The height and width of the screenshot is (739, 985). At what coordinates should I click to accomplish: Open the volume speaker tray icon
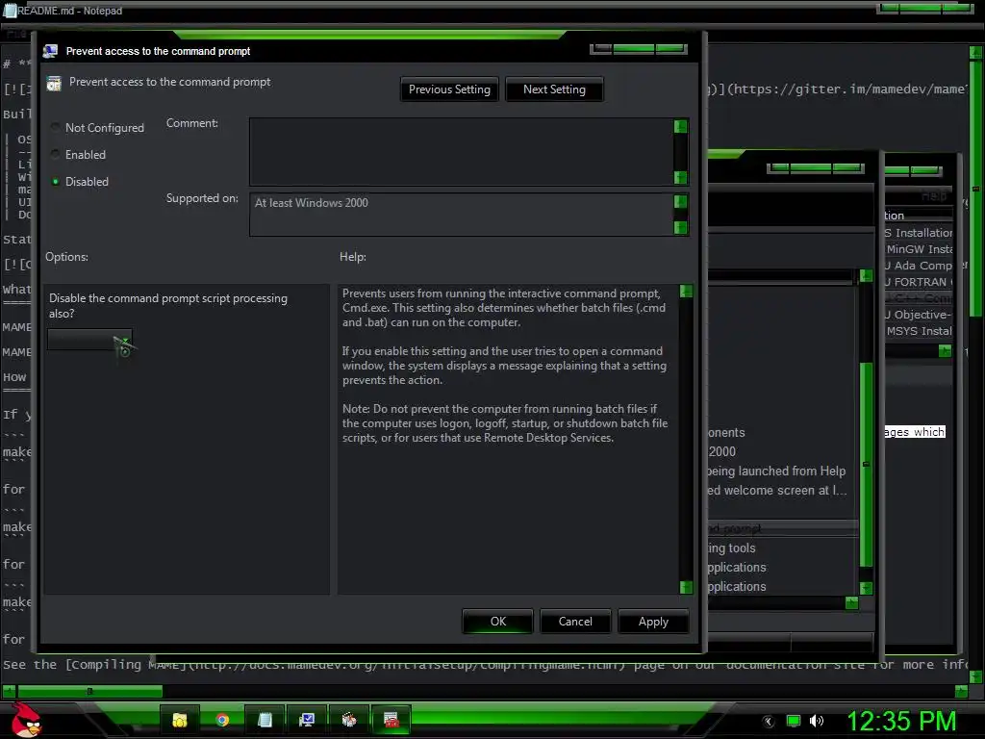[816, 722]
